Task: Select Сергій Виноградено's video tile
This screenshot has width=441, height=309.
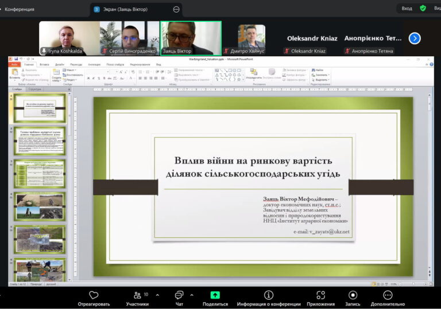Action: (x=129, y=38)
